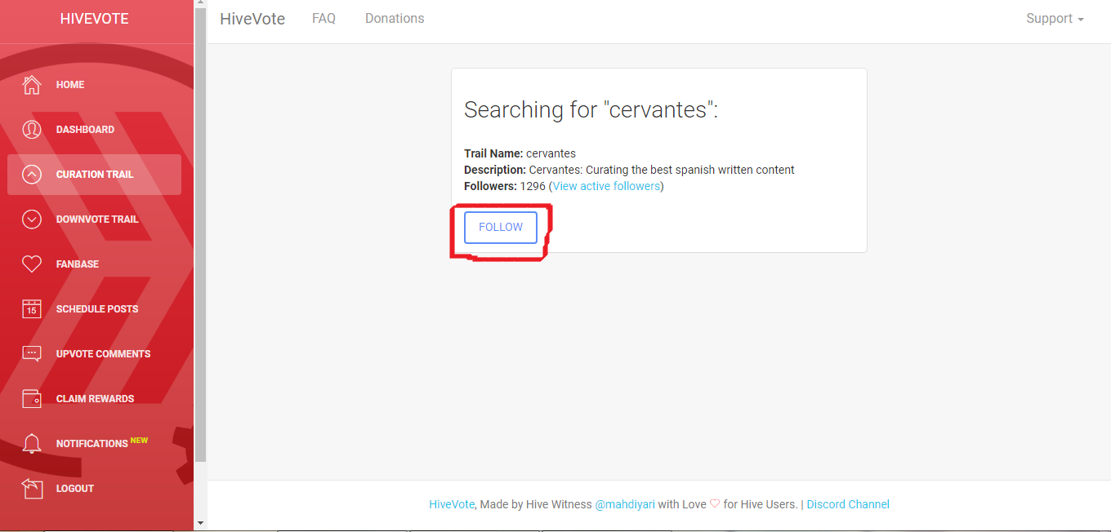Click the Notifications bell icon
The image size is (1111, 532).
(32, 444)
